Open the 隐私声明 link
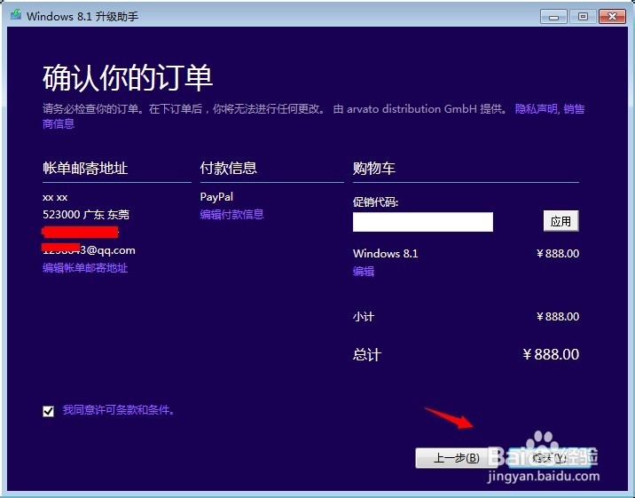 click(x=537, y=108)
